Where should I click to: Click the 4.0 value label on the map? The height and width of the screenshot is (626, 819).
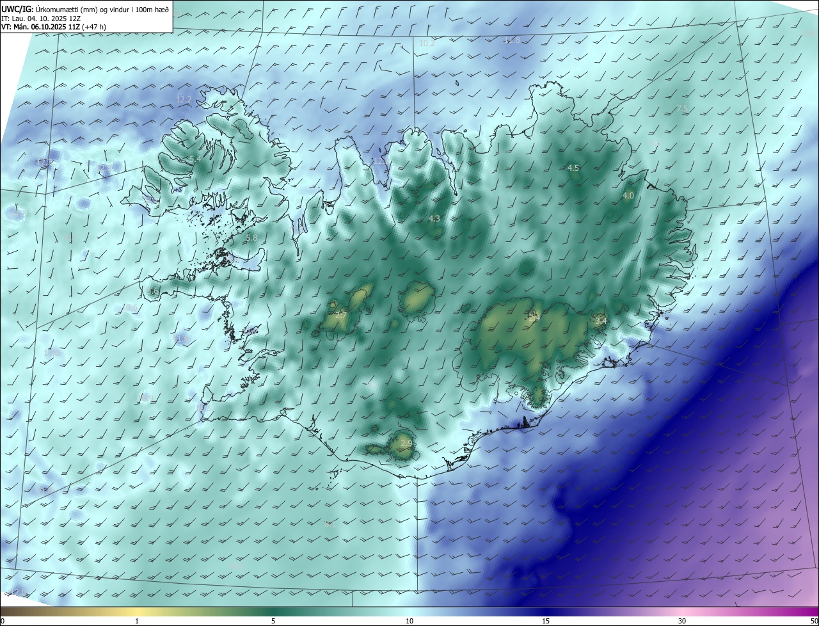coord(628,195)
